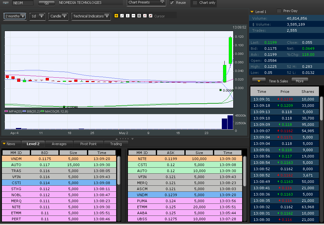Select the diagonal trend line drawing tool
This screenshot has height=225, width=324.
click(x=122, y=16)
